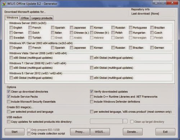
Task: Enable the Polish language checkbox
Action: [x=113, y=33]
